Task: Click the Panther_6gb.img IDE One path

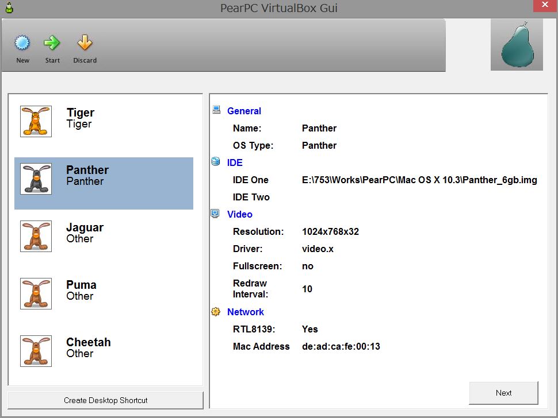Action: point(419,180)
